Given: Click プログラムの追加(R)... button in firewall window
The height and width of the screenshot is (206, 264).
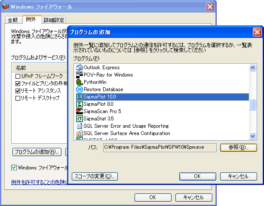Looking at the screenshot, I should [37, 152].
